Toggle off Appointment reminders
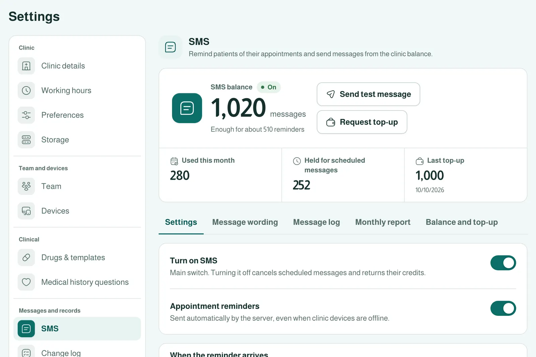 pyautogui.click(x=503, y=308)
